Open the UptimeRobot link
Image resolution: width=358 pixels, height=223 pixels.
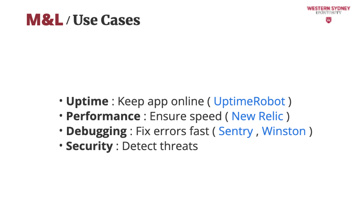point(249,101)
